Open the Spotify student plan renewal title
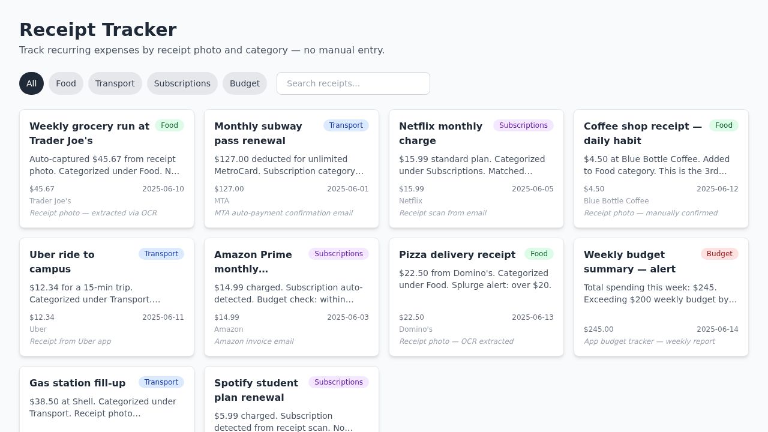 pyautogui.click(x=256, y=390)
